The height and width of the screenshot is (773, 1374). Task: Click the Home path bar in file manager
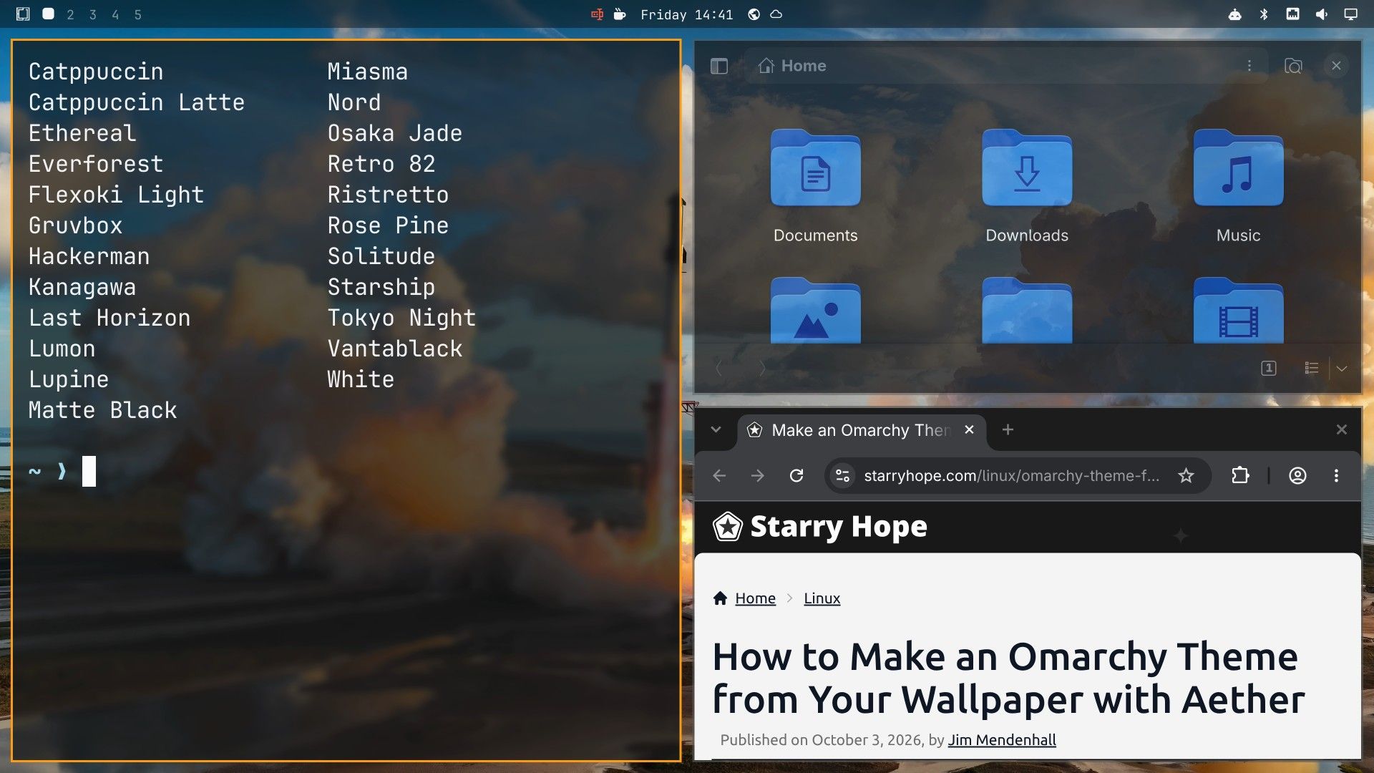click(1005, 66)
